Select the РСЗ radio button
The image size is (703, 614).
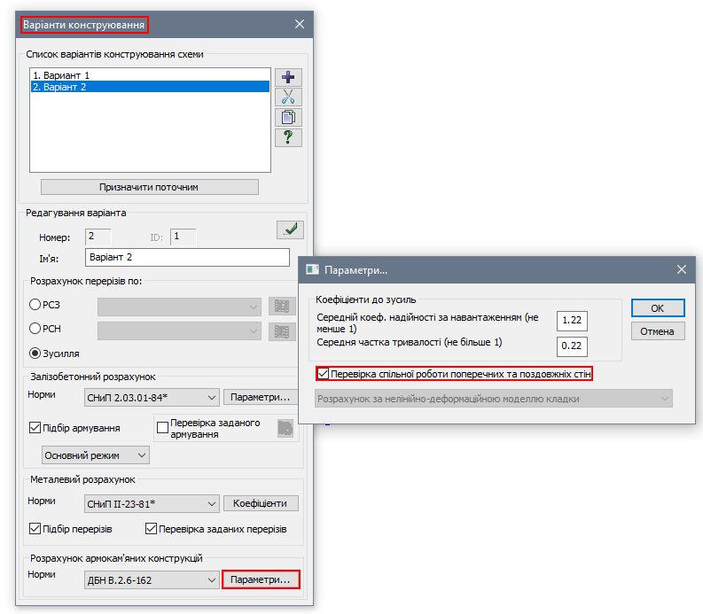35,306
